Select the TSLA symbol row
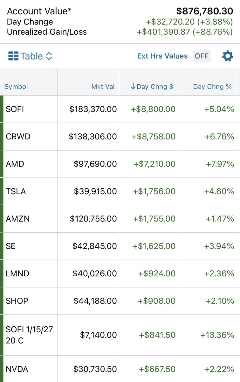This screenshot has width=240, height=382. (x=120, y=191)
